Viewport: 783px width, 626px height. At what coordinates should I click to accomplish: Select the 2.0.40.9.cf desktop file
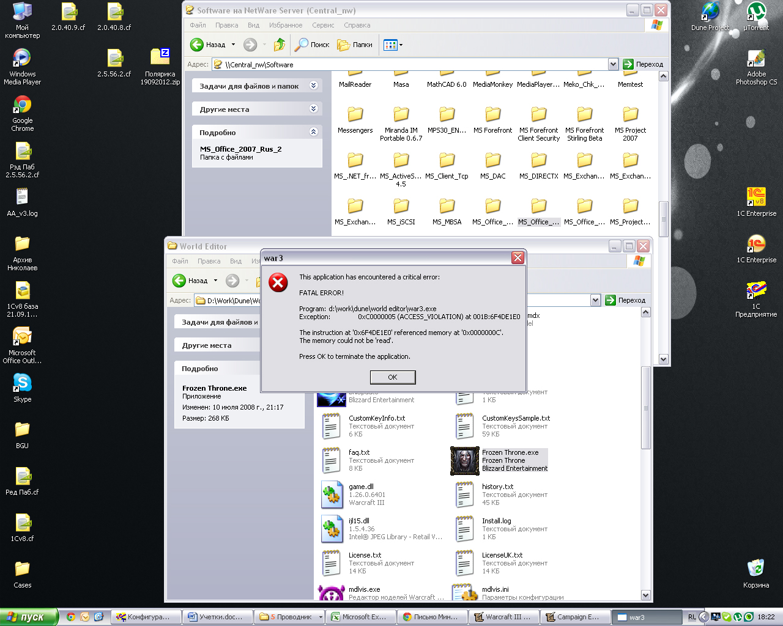69,17
